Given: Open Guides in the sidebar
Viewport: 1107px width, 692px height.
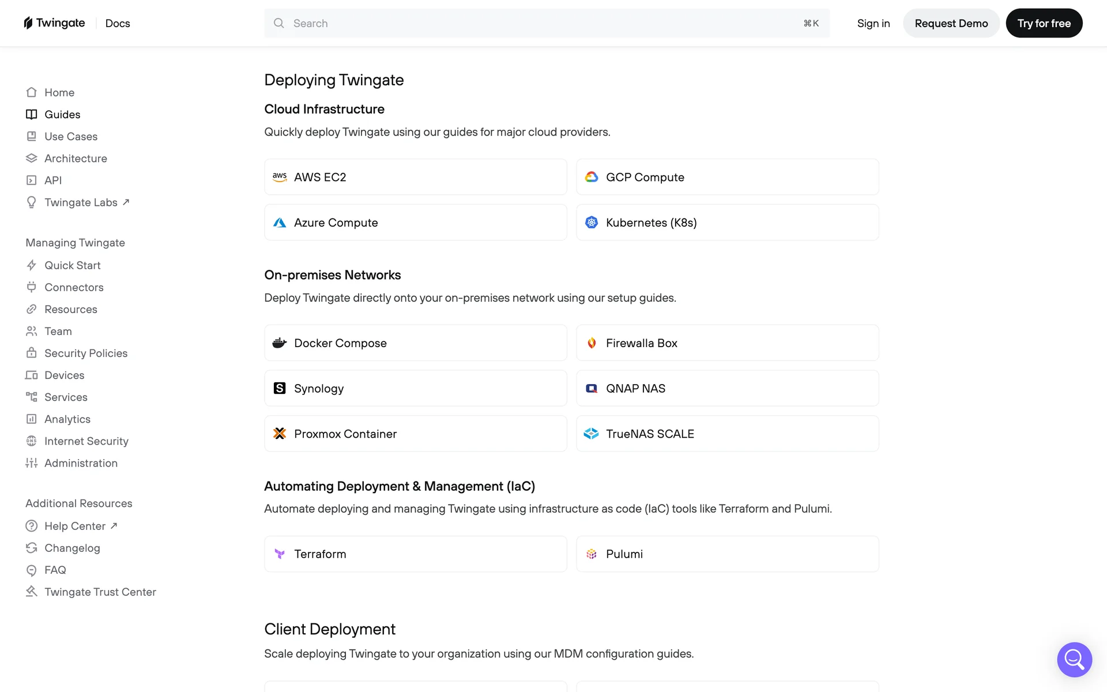Looking at the screenshot, I should (62, 114).
